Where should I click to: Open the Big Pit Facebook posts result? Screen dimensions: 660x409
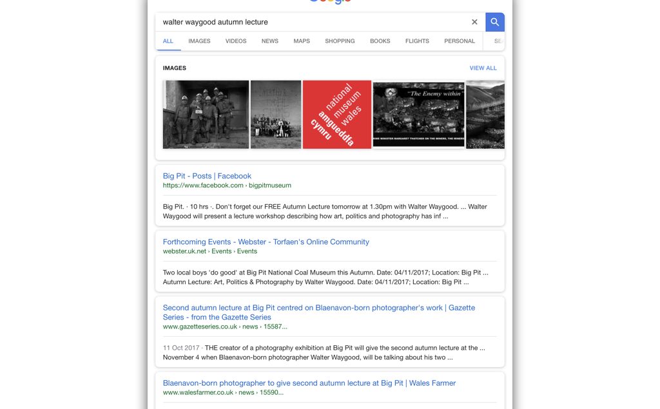tap(207, 176)
